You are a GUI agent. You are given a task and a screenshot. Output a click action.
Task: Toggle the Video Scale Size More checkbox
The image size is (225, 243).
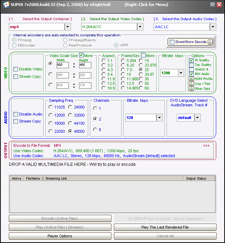click(x=82, y=55)
